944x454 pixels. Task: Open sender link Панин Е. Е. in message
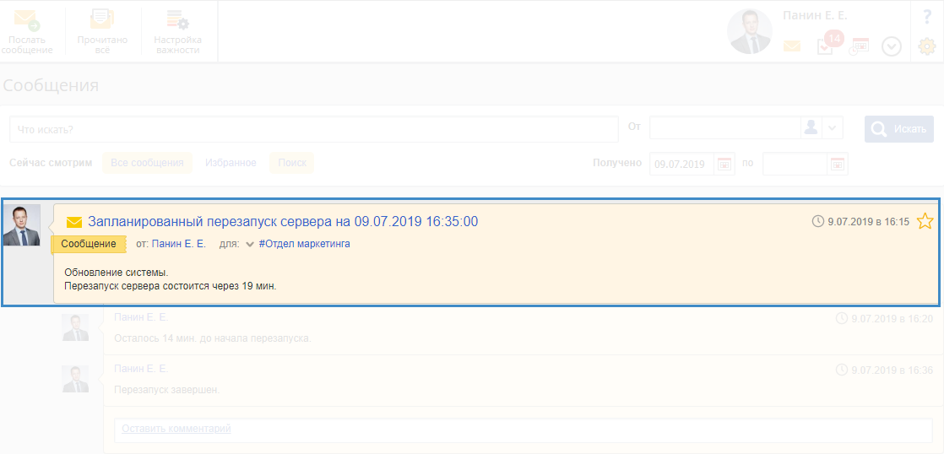[x=179, y=244]
